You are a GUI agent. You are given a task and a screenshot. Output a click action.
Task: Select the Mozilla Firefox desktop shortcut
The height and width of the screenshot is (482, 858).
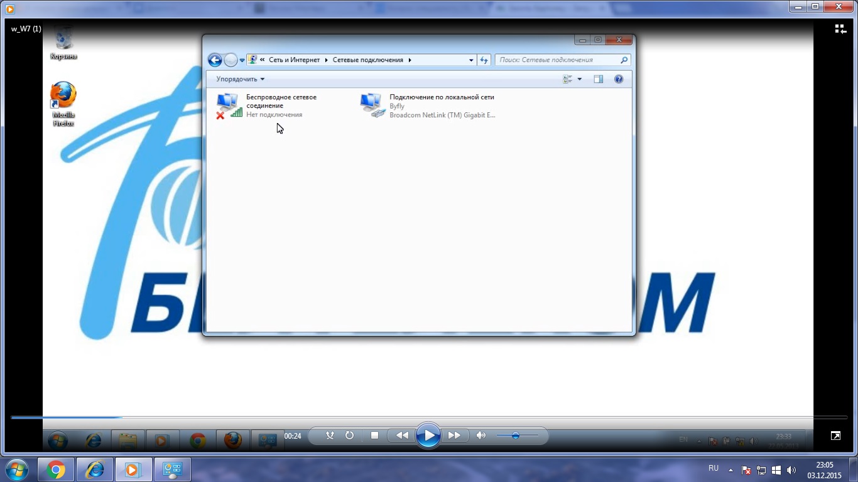[x=63, y=104]
